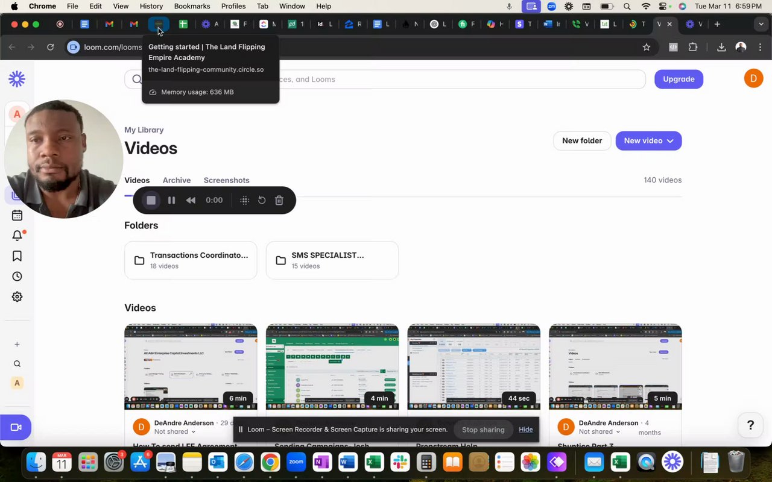Open the 5 min video thumbnail
Image resolution: width=772 pixels, height=482 pixels.
coord(615,367)
